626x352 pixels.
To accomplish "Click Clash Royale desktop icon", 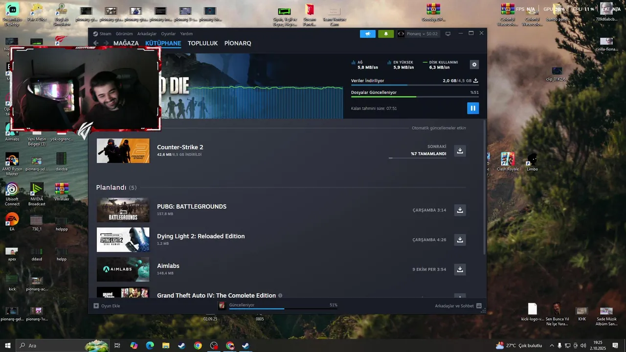I will (508, 162).
